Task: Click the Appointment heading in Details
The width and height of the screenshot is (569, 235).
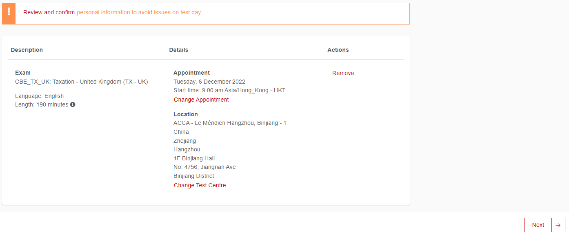Action: pos(191,73)
